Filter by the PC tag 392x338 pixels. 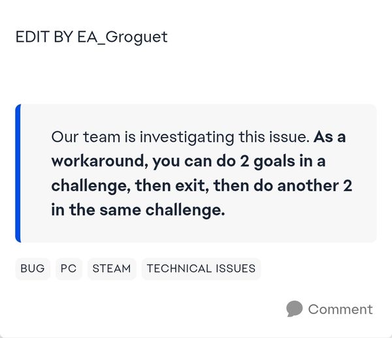click(x=69, y=268)
